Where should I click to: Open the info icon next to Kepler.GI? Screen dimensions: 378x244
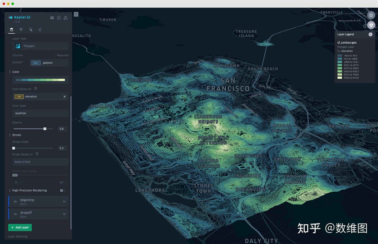[59, 18]
